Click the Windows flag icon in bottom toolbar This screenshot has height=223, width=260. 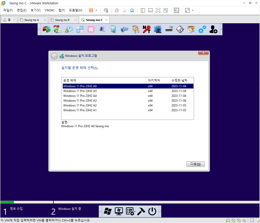[x=107, y=211]
